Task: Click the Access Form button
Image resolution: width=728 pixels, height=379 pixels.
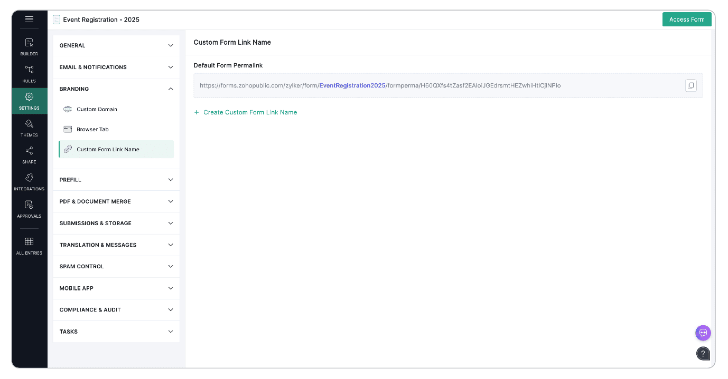Action: 687,20
